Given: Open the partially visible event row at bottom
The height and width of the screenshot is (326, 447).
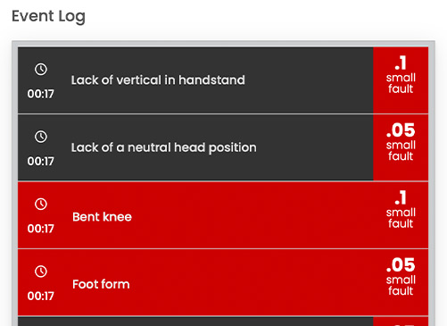Looking at the screenshot, I should point(195,322).
